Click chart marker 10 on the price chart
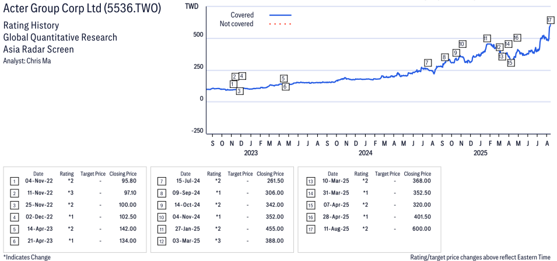This screenshot has height=261, width=557. [462, 44]
